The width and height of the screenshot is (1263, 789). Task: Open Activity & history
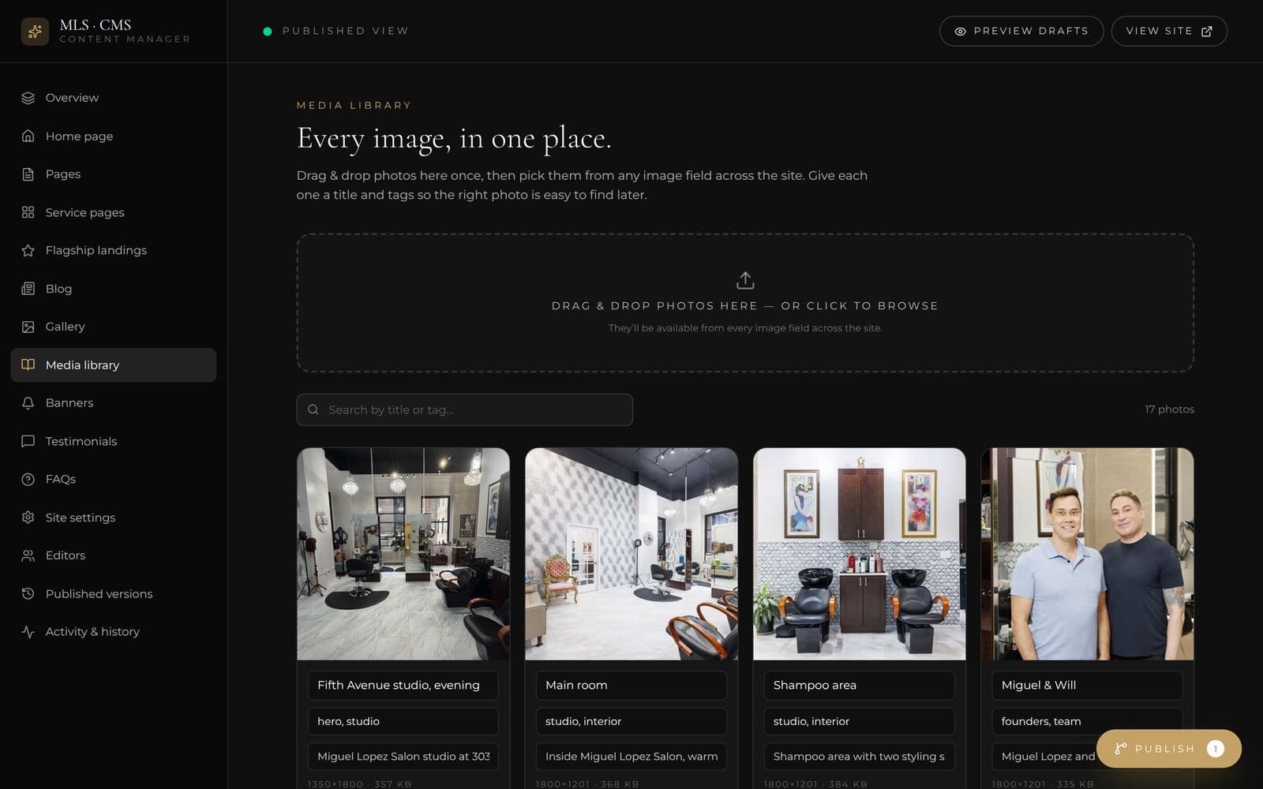pos(114,632)
